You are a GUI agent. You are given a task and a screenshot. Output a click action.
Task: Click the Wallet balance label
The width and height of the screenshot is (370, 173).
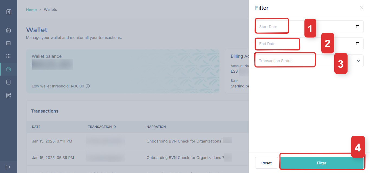tap(47, 56)
